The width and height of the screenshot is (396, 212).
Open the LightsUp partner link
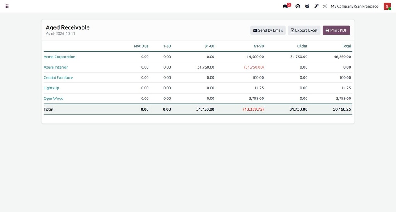[51, 88]
